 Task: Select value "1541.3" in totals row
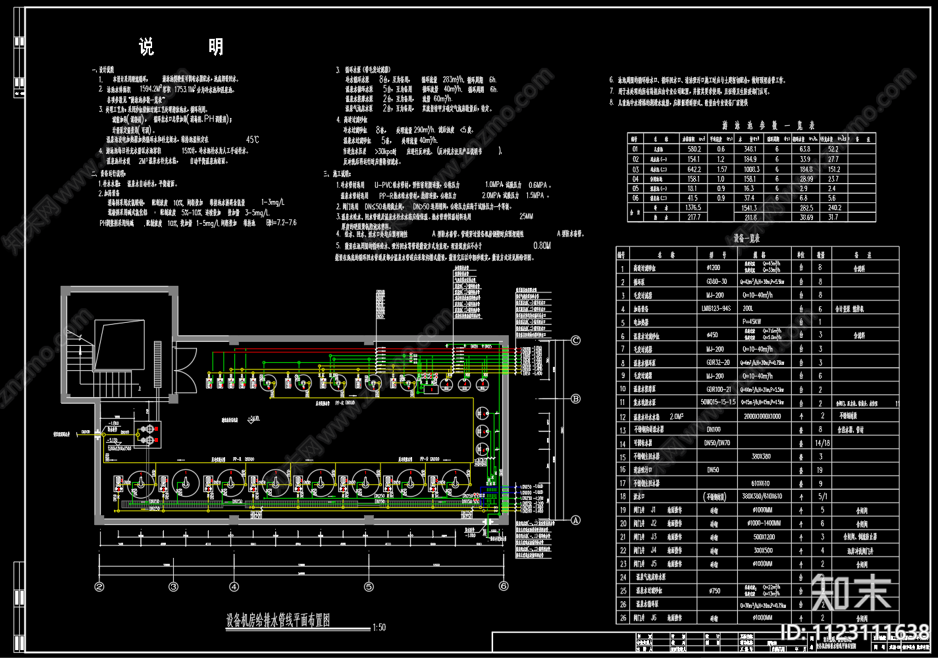click(x=750, y=208)
